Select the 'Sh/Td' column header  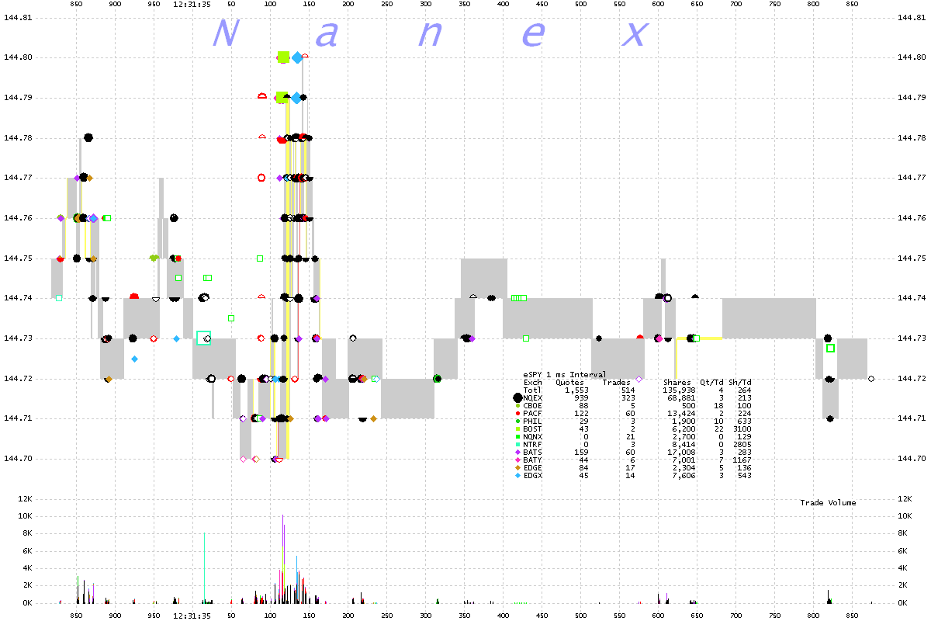click(x=739, y=383)
